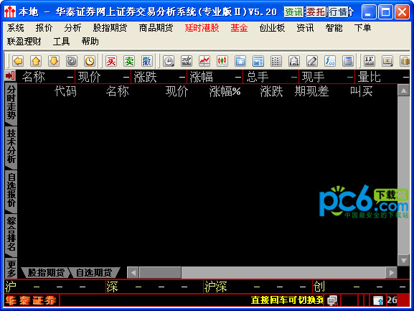This screenshot has height=311, width=414.
Task: Click the status bar upload window icon
Action: 378,300
